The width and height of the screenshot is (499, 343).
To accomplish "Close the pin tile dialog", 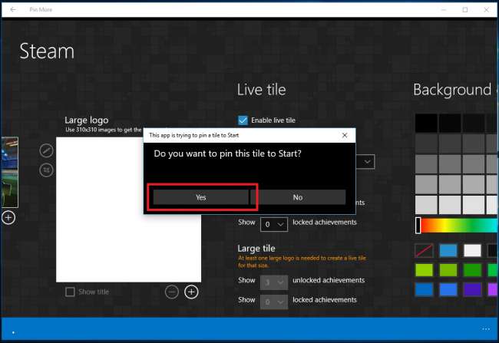I will click(x=345, y=135).
